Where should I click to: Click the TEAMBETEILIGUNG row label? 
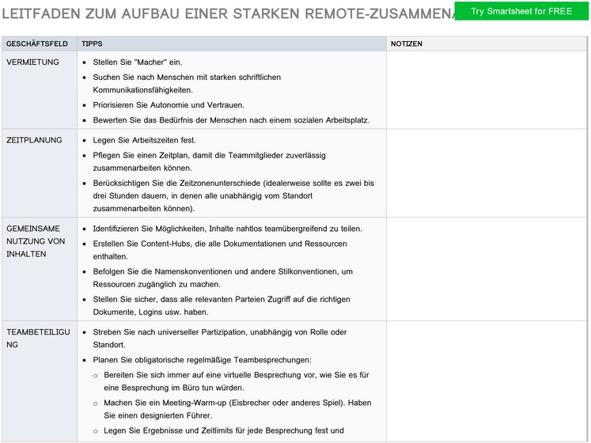point(38,339)
